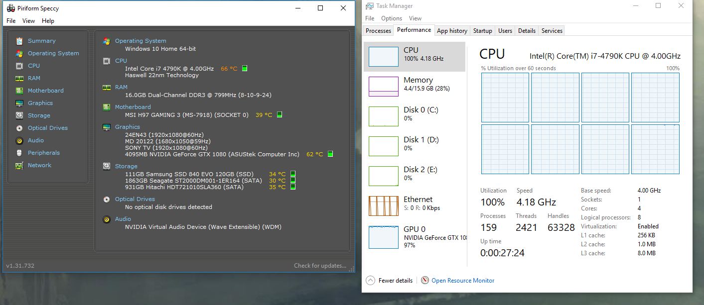704x305 pixels.
Task: Open the RAM section heading in summary
Action: (x=121, y=87)
